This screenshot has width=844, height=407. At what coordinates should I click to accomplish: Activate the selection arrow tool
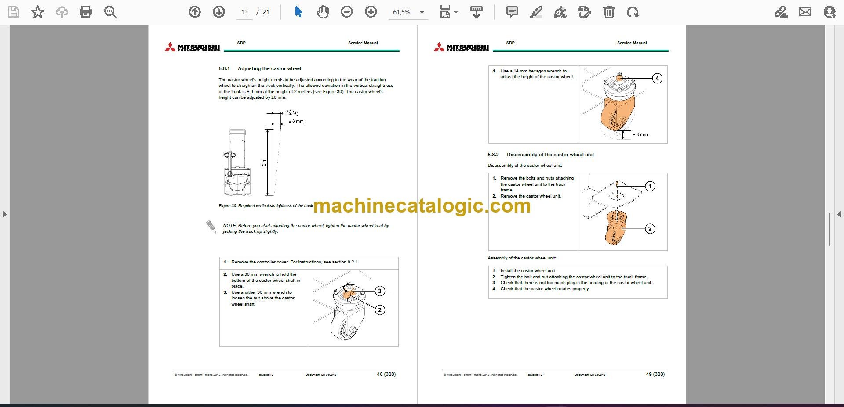[x=298, y=12]
